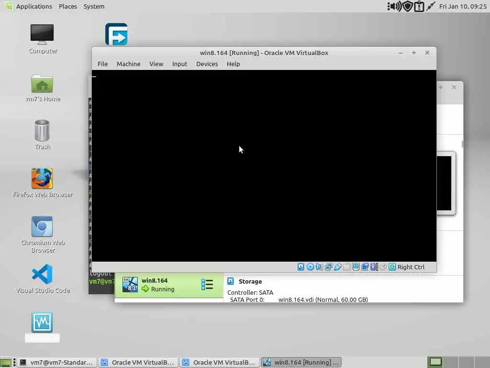Open the File menu in VirtualBox VM window

[x=102, y=64]
